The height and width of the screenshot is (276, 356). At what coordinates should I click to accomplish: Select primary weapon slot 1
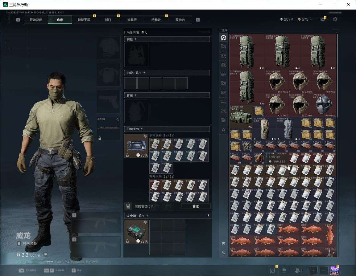tap(96, 223)
